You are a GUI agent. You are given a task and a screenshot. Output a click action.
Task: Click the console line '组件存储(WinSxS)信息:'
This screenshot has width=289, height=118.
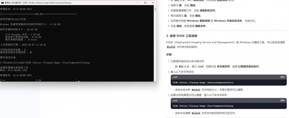(14, 19)
